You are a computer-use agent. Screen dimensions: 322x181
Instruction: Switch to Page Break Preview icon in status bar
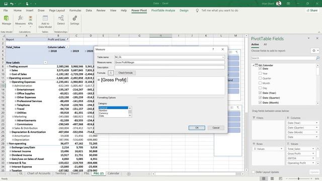[x=280, y=178]
